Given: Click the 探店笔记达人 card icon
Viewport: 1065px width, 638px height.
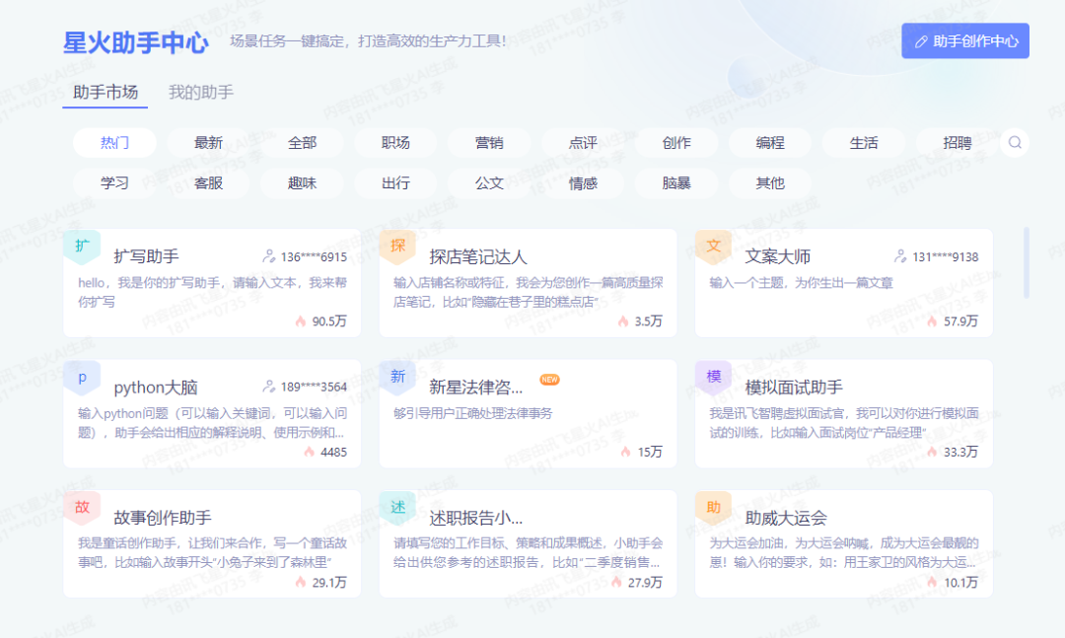Looking at the screenshot, I should (x=397, y=247).
